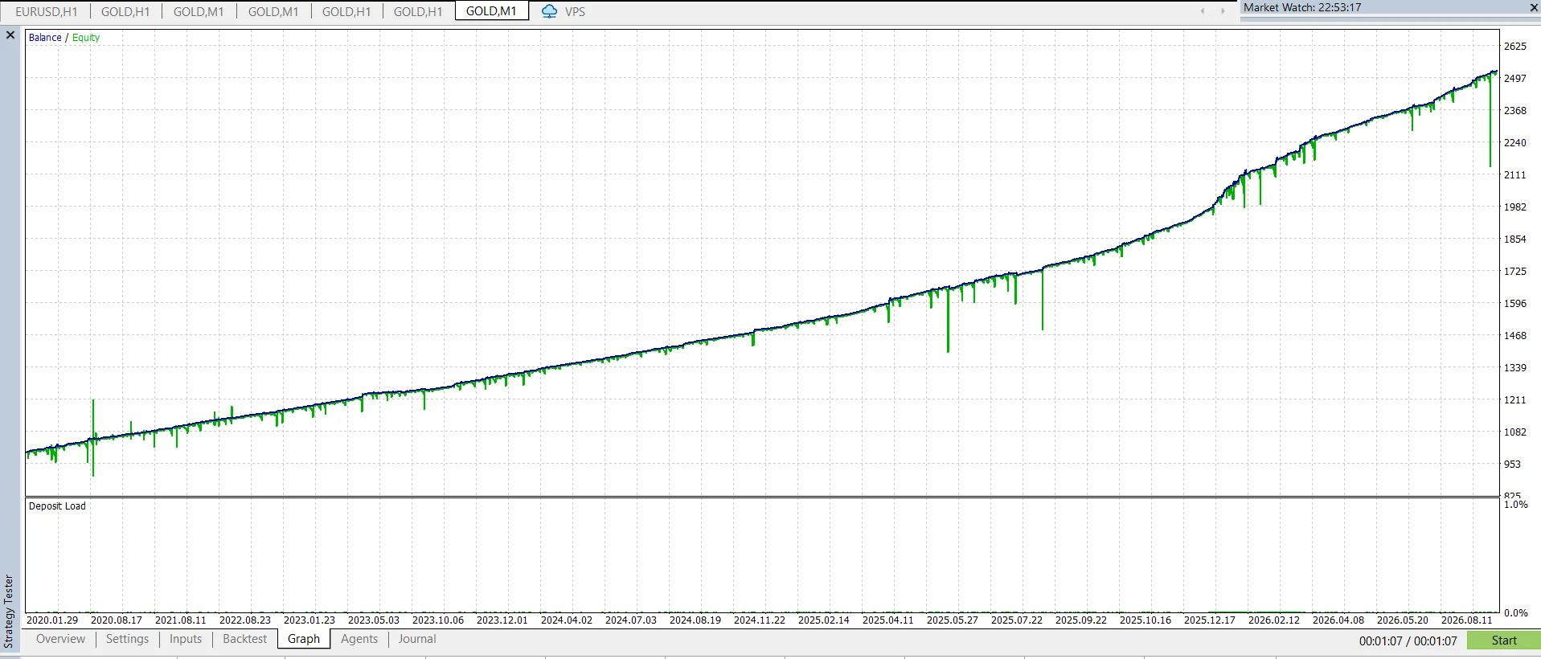Open the Agents tab
Image resolution: width=1541 pixels, height=659 pixels.
(359, 639)
